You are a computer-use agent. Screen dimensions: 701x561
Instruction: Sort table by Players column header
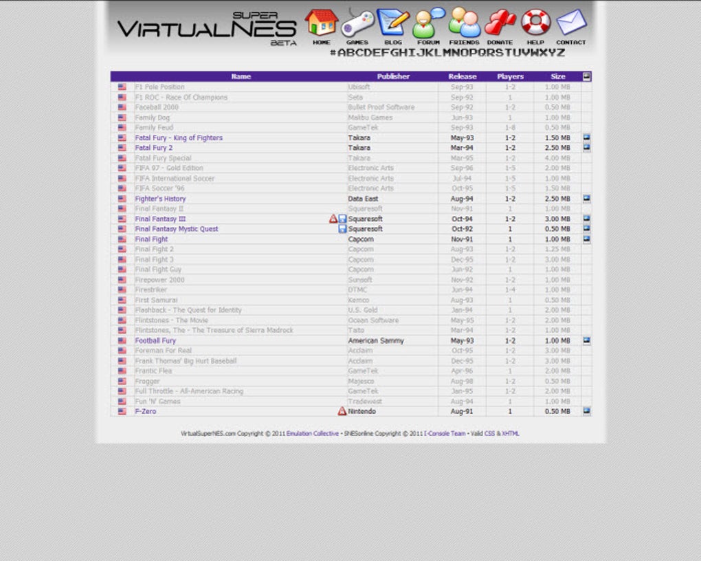coord(510,76)
